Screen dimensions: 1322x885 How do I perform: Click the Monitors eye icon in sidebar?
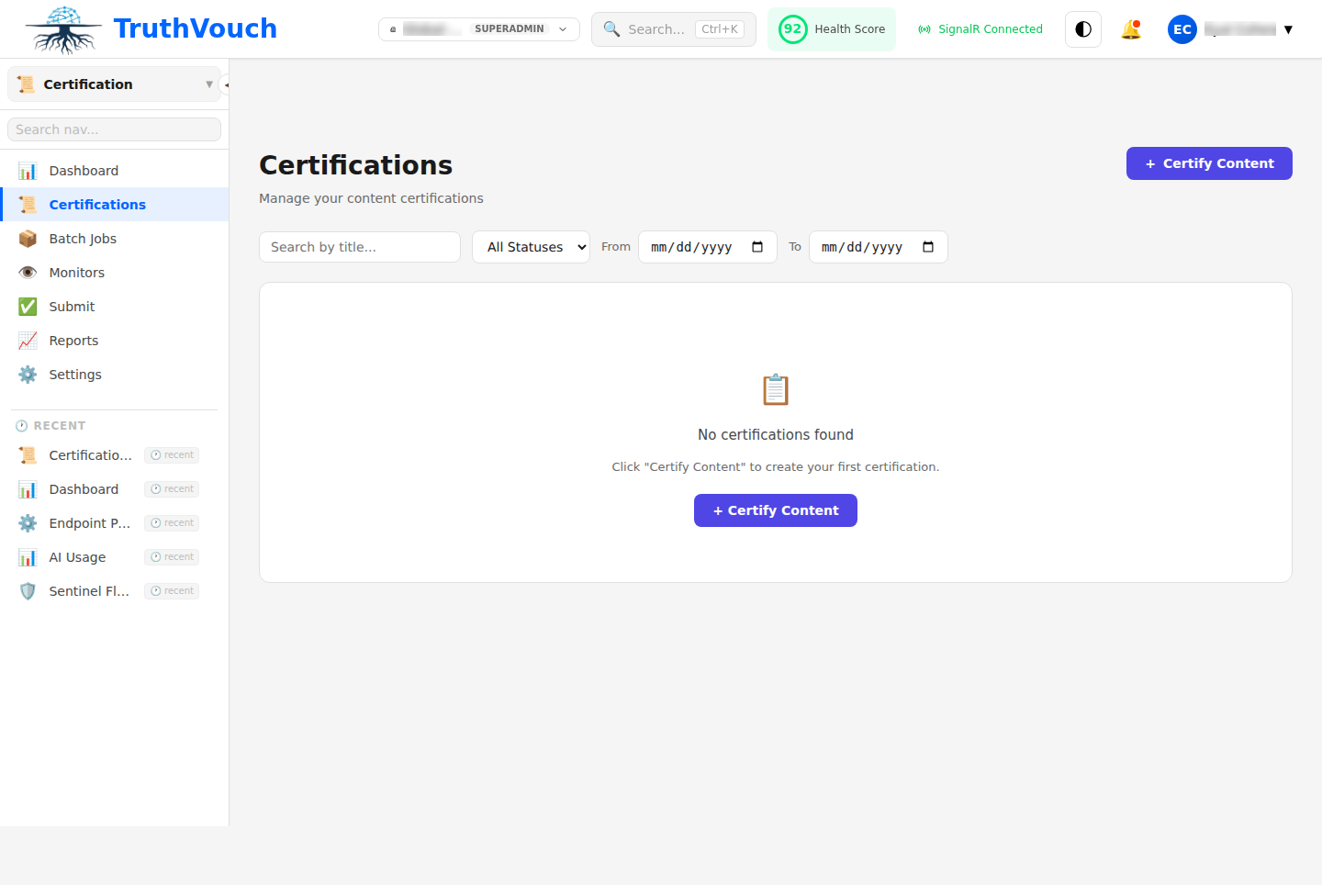click(28, 272)
